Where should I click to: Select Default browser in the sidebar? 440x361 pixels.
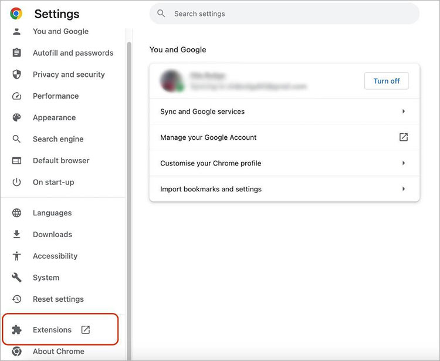tap(61, 161)
